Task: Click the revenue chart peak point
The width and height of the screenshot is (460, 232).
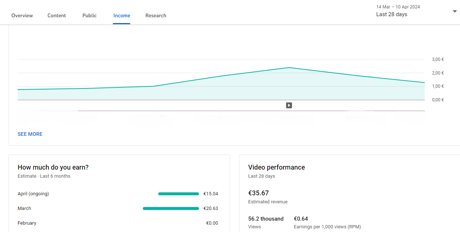Action: tap(289, 68)
